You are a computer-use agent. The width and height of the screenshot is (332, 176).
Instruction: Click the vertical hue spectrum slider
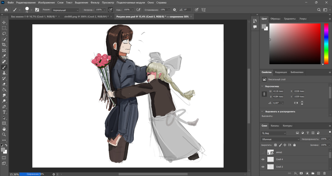tap(326, 43)
